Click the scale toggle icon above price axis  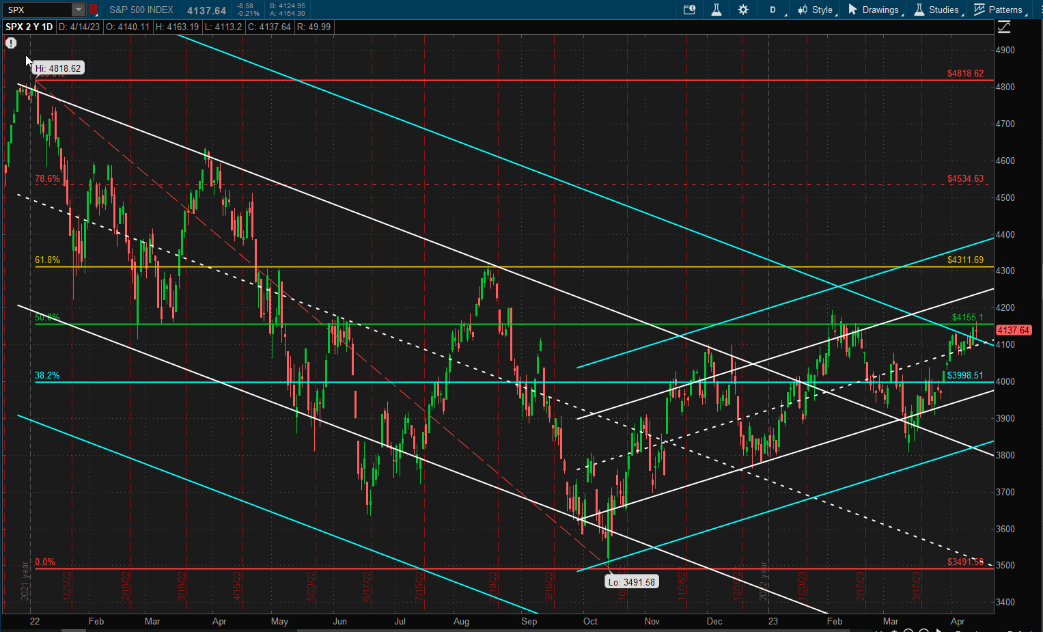[x=1004, y=27]
